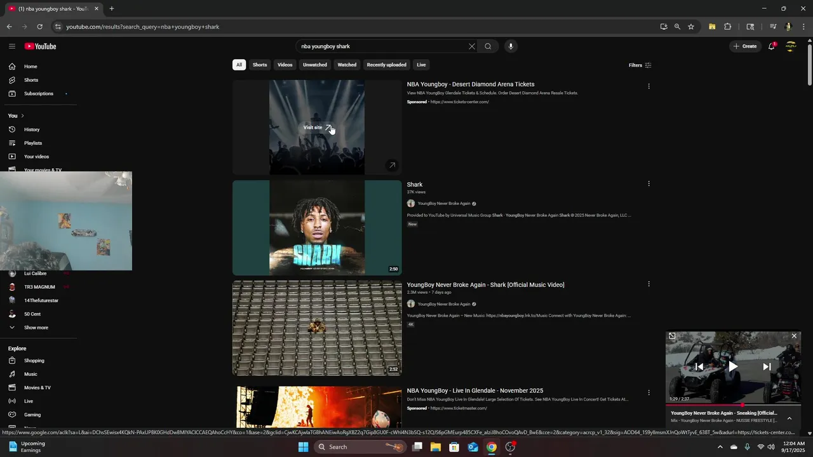This screenshot has height=457, width=813.
Task: Open File Explorer from the taskbar
Action: click(x=436, y=447)
